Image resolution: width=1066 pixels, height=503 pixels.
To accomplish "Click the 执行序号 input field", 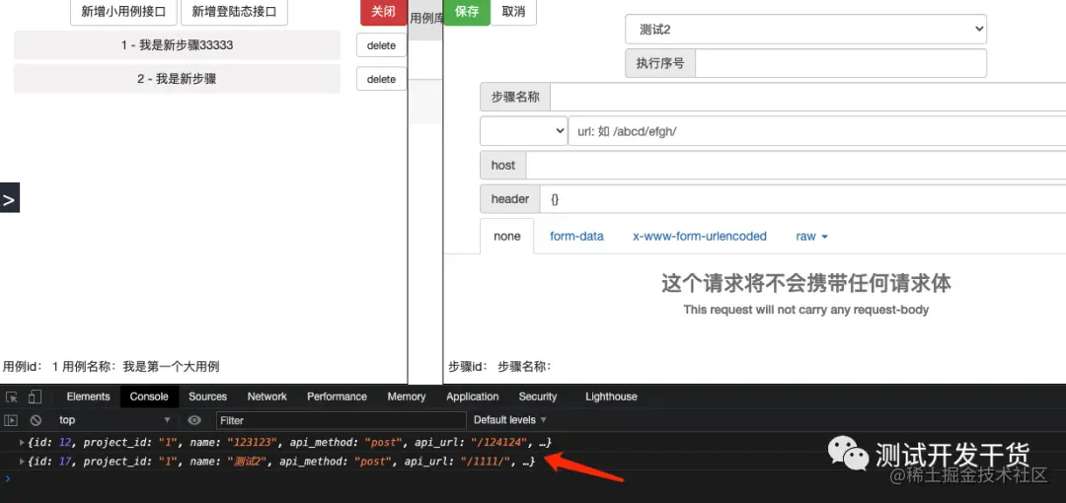I will (x=840, y=63).
